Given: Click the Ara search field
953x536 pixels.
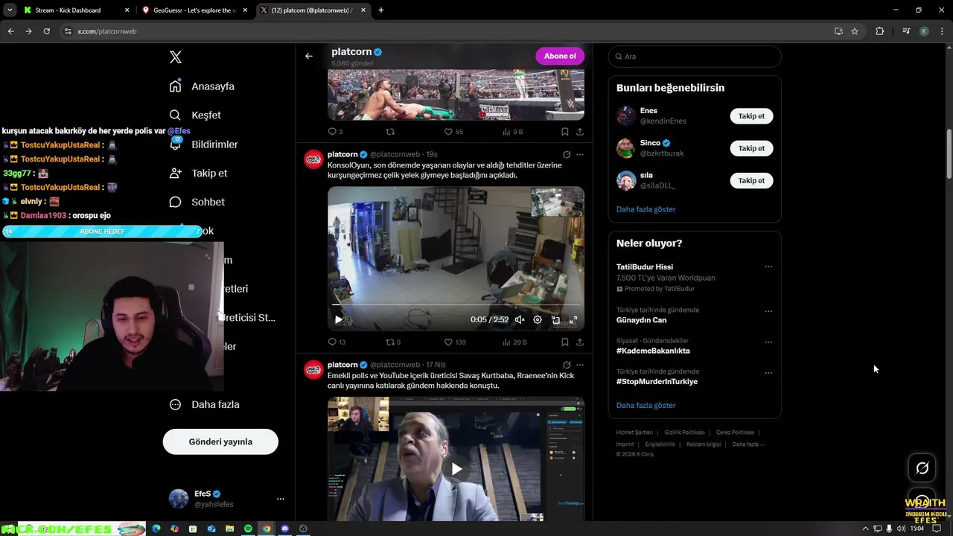Looking at the screenshot, I should (x=695, y=57).
